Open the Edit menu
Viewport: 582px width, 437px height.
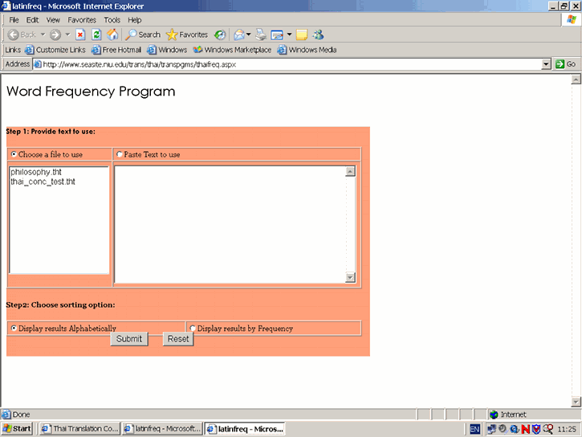tap(32, 20)
